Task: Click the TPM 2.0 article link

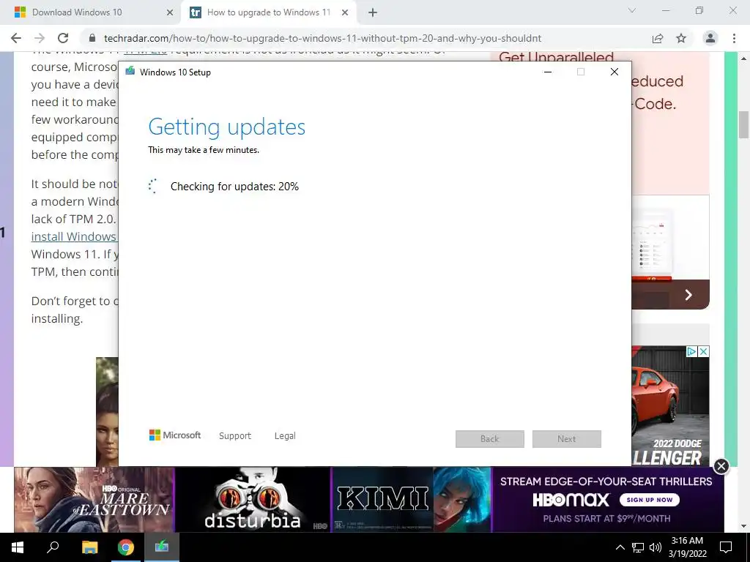Action: [146, 50]
